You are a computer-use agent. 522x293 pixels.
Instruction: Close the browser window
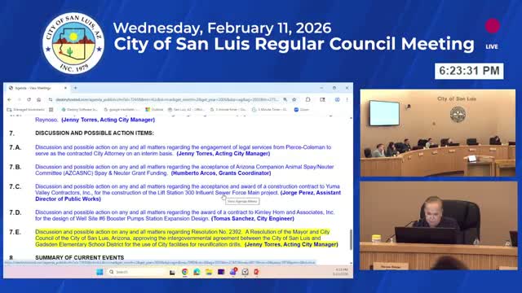pos(347,88)
